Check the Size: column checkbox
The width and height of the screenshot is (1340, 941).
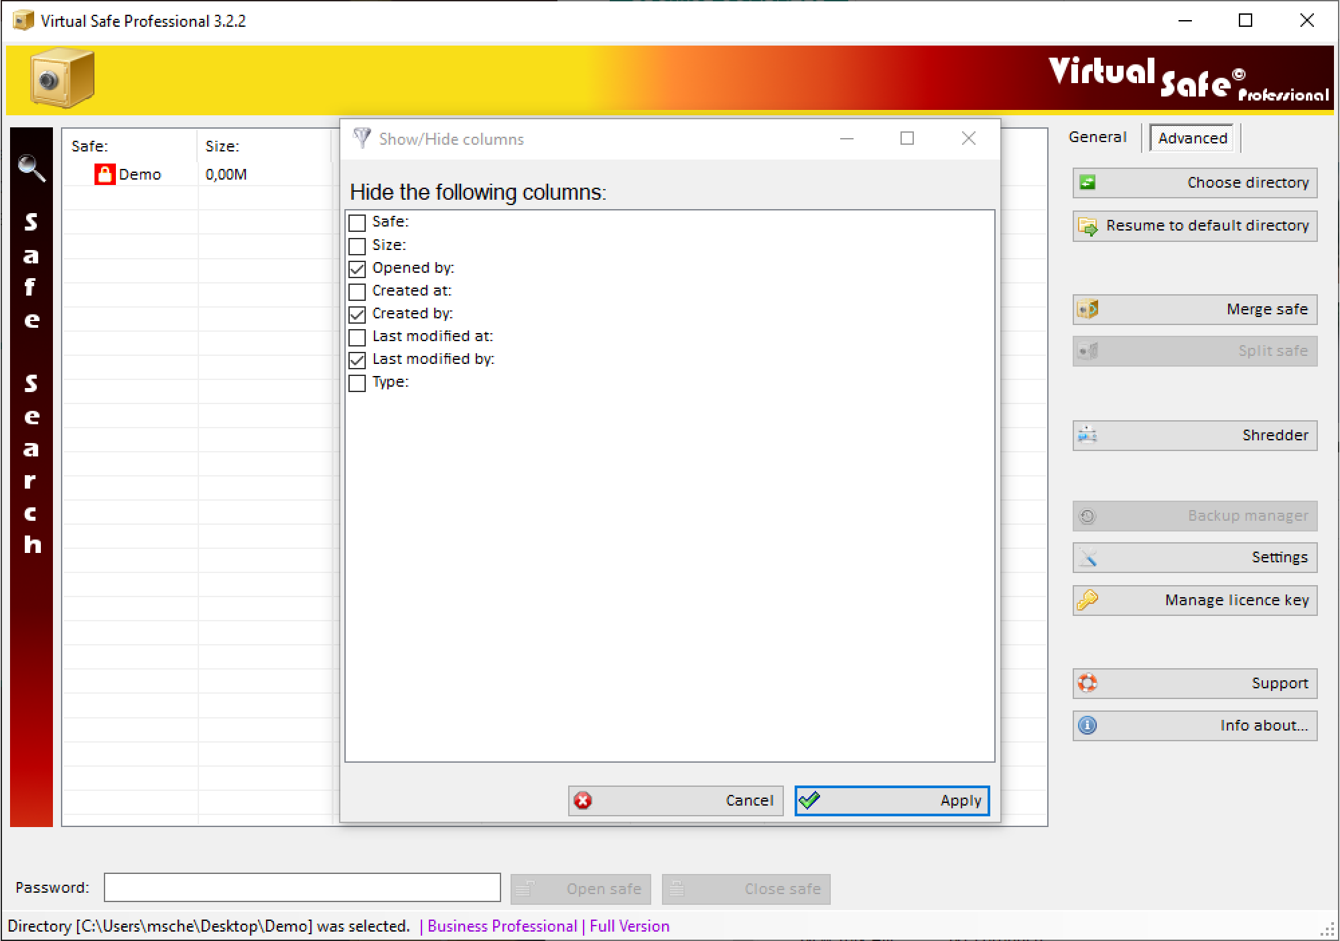click(357, 245)
